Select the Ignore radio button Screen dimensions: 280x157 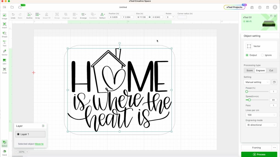coord(262,55)
